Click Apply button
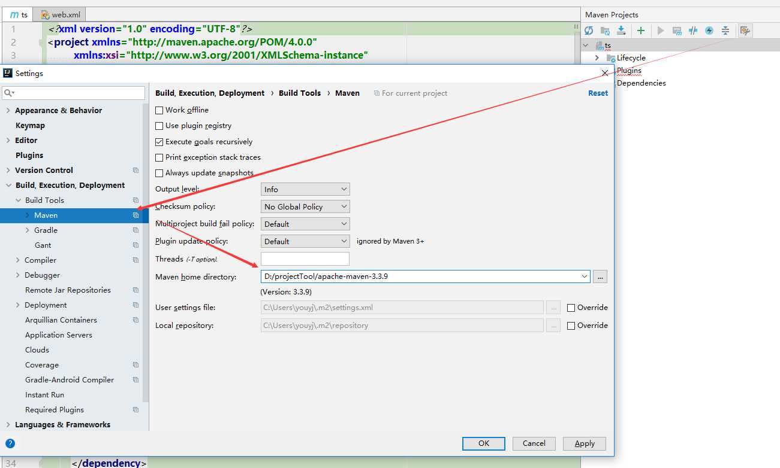This screenshot has width=780, height=468. 585,443
